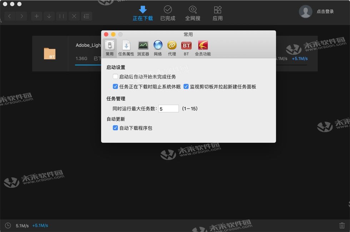Close the 常用 preferences dialog
The height and width of the screenshot is (232, 350).
point(106,34)
